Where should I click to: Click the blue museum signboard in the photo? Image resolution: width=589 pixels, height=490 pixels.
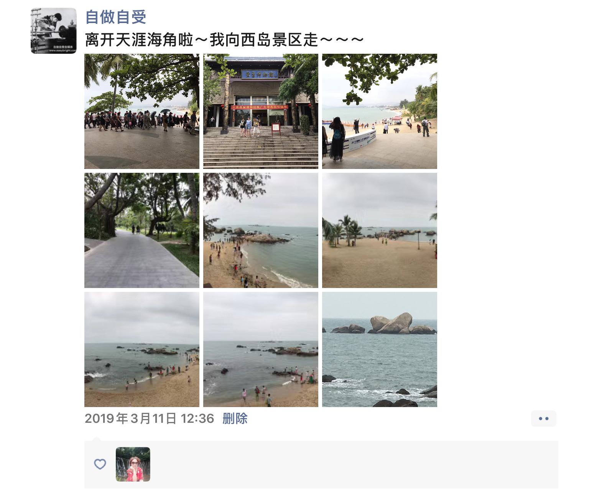[x=259, y=74]
